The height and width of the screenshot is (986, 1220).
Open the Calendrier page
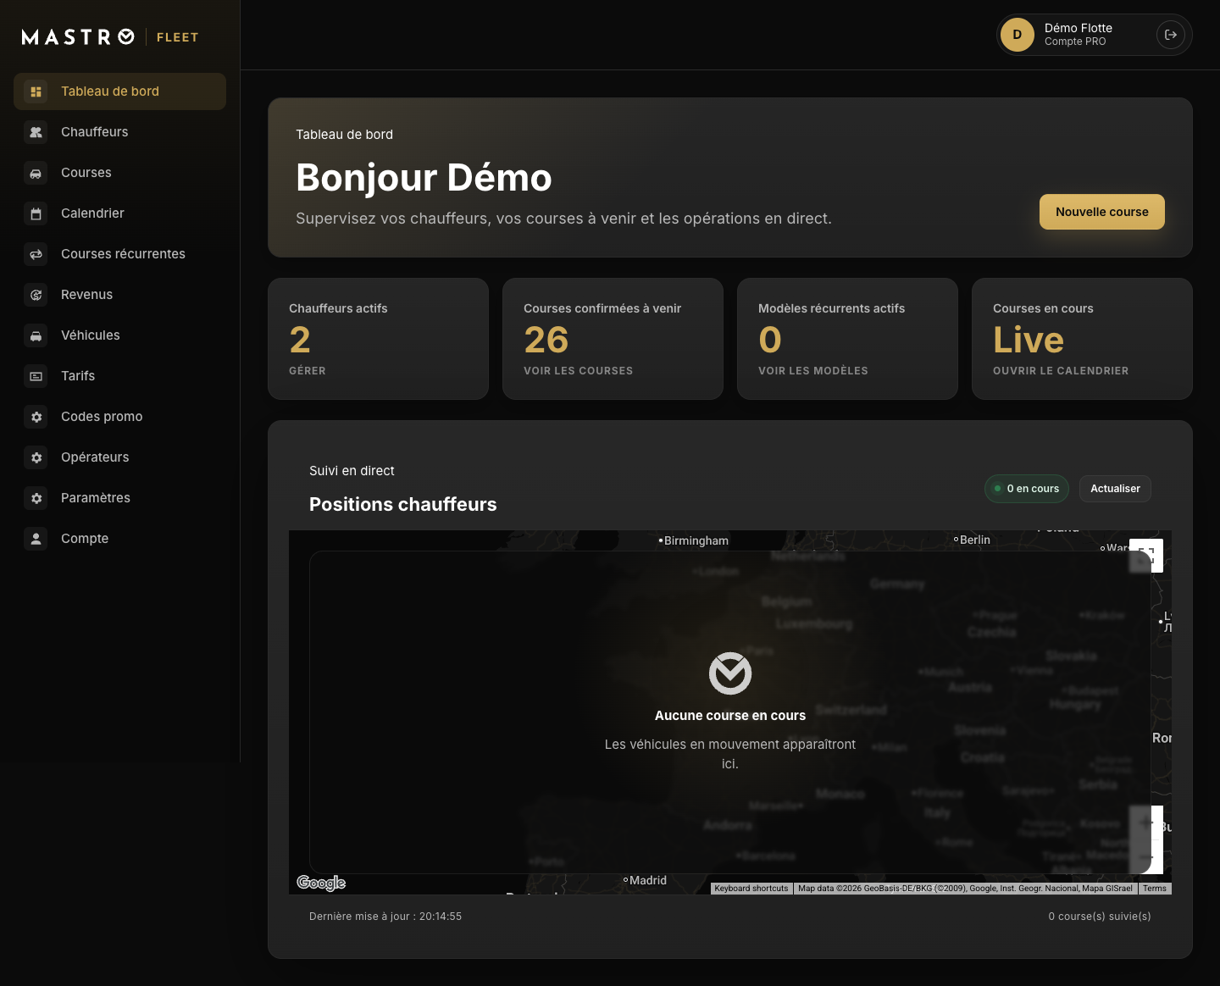coord(119,213)
